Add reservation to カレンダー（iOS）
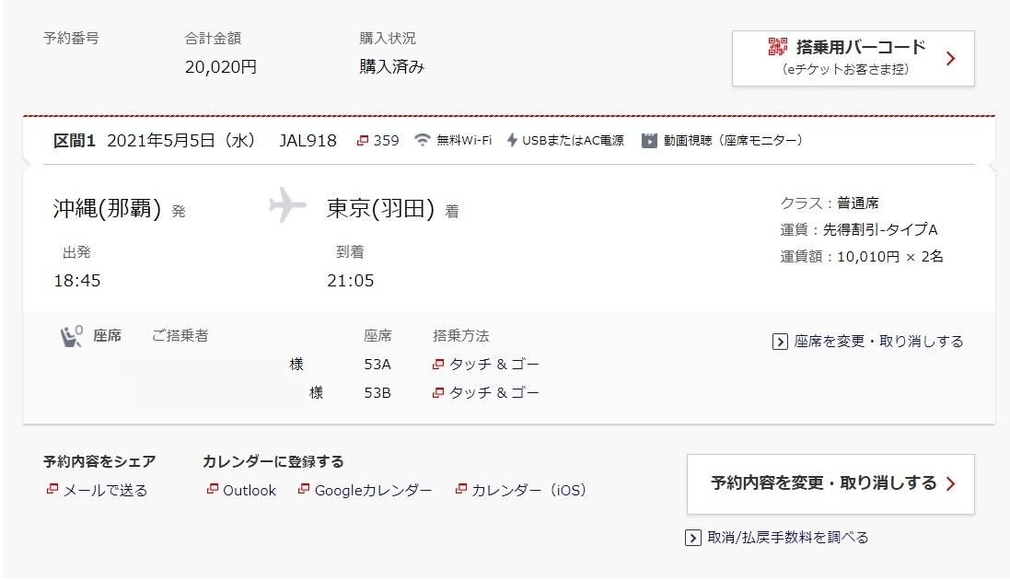 point(520,490)
